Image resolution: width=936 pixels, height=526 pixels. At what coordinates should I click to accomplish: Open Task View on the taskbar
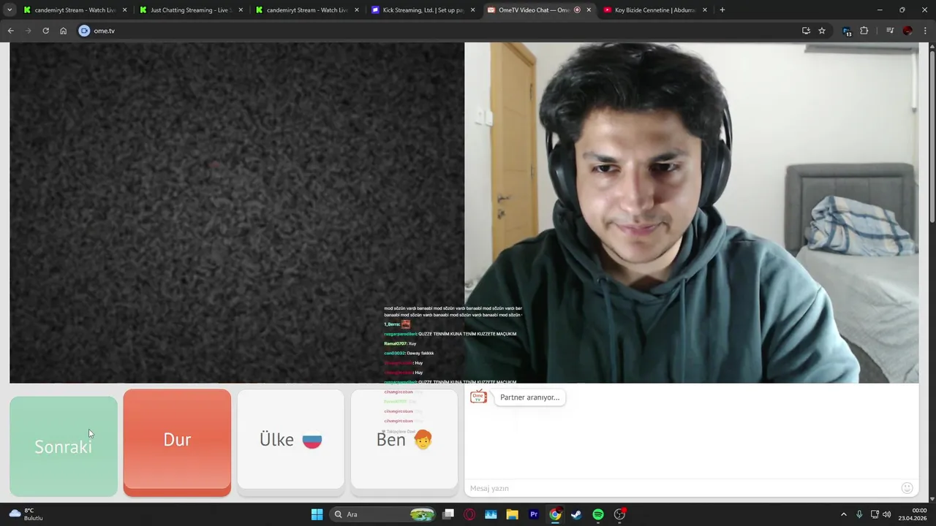click(x=448, y=514)
